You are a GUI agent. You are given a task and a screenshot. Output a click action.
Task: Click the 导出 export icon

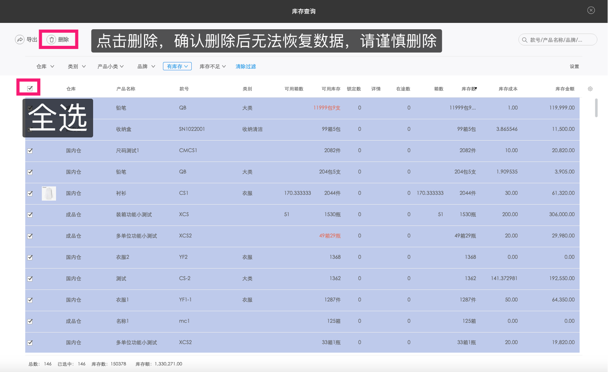(20, 39)
